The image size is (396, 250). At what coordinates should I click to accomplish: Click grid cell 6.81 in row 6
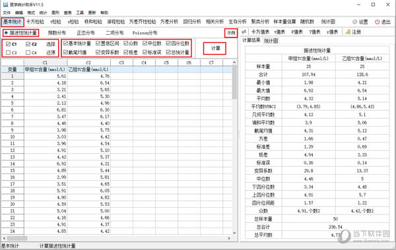pyautogui.click(x=46, y=110)
